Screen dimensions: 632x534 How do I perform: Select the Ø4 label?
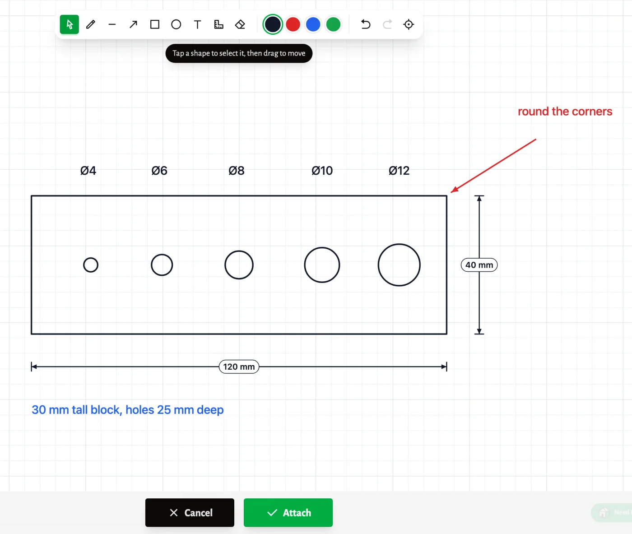point(88,171)
